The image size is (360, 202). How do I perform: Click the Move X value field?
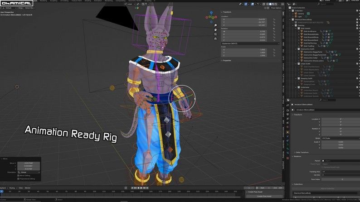tap(29, 163)
